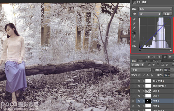Filter layers by shape icon
The height and width of the screenshot is (111, 174).
(x=162, y=65)
